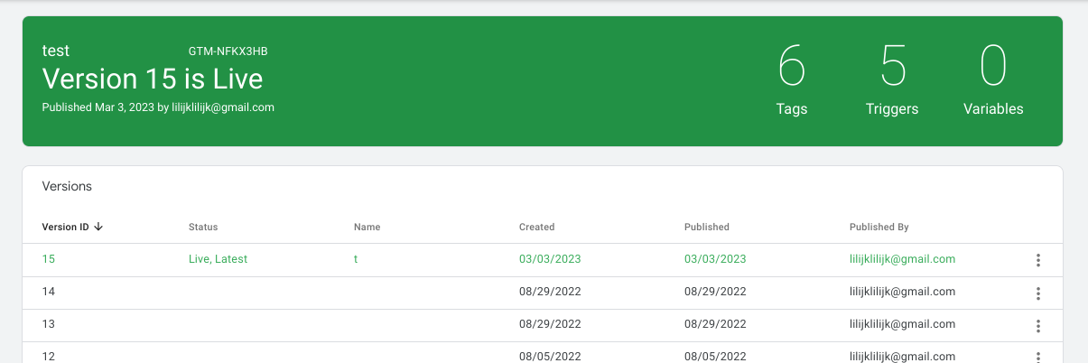Click created date 03/03/2023 in row 15

coord(550,259)
